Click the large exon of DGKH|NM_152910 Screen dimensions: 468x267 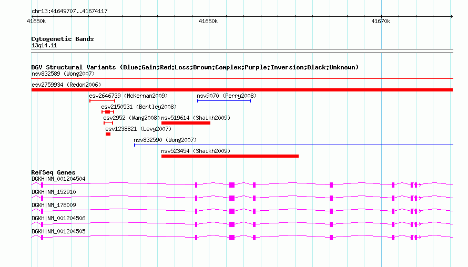[232, 198]
